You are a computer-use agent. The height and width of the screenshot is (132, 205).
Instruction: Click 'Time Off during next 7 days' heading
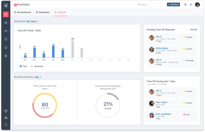[161, 81]
